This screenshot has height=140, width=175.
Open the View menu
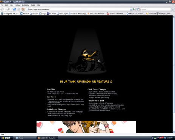tap(11, 5)
